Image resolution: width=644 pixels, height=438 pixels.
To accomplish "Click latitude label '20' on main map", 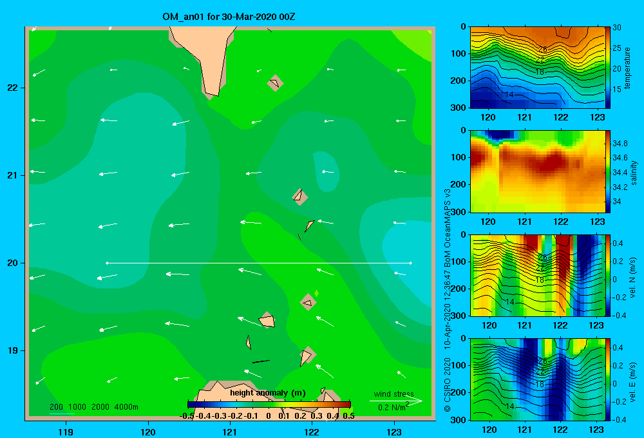I will 13,263.
